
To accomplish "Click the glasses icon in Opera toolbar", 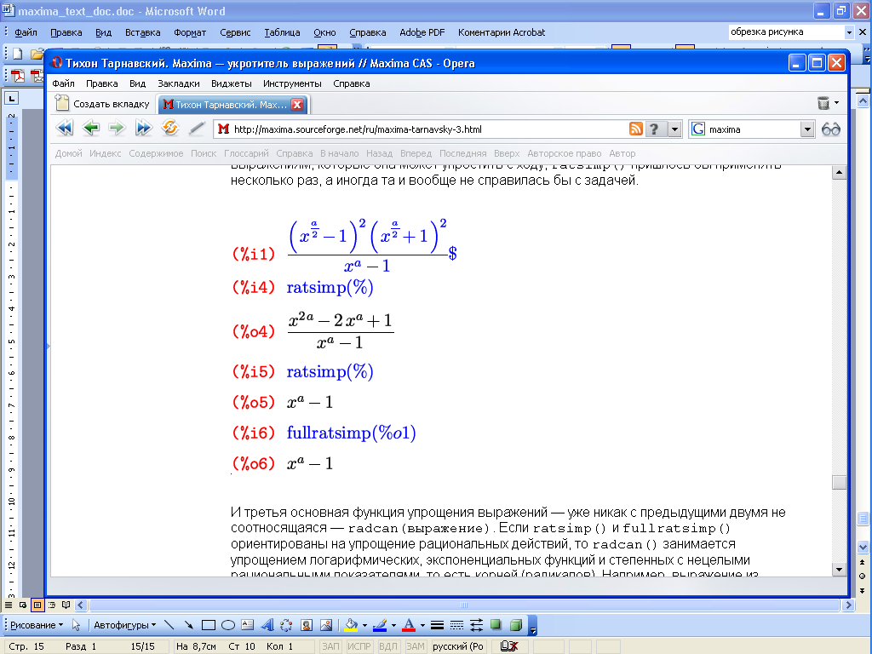I will (831, 129).
